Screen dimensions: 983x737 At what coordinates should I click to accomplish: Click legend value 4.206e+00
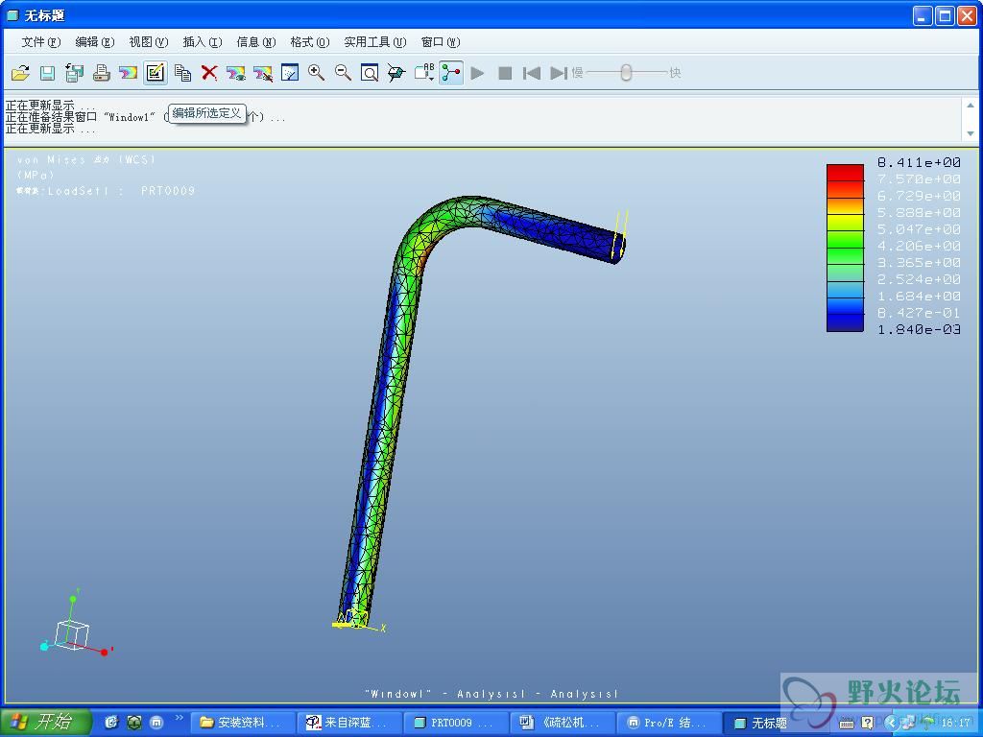click(919, 246)
